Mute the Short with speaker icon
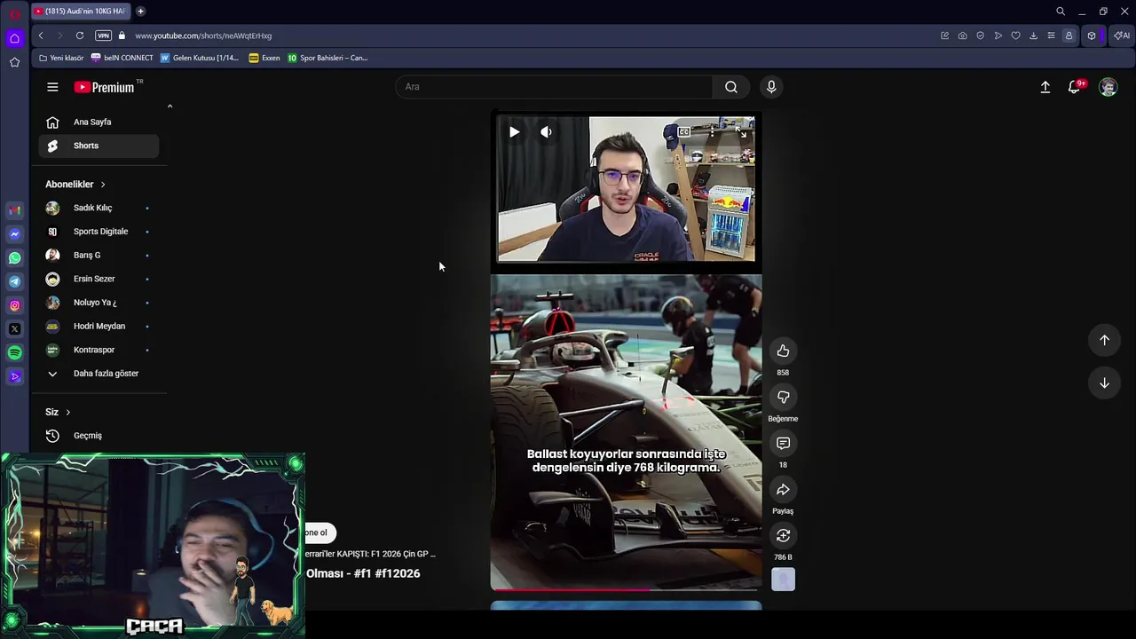1136x639 pixels. 546,132
